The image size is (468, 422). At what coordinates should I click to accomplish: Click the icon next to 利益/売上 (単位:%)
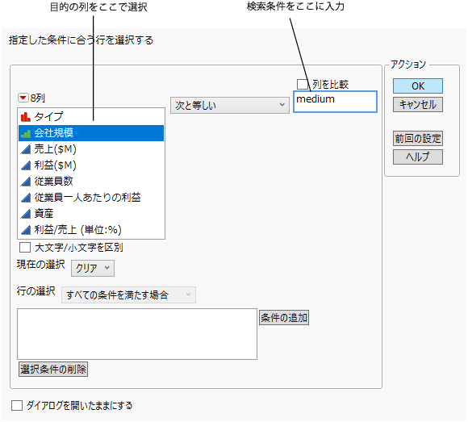click(x=26, y=230)
